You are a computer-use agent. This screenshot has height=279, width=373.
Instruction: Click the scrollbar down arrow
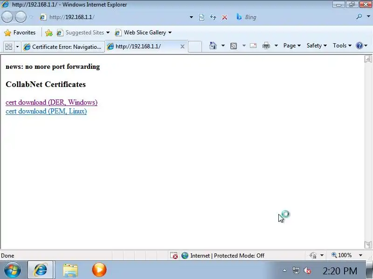click(x=368, y=245)
